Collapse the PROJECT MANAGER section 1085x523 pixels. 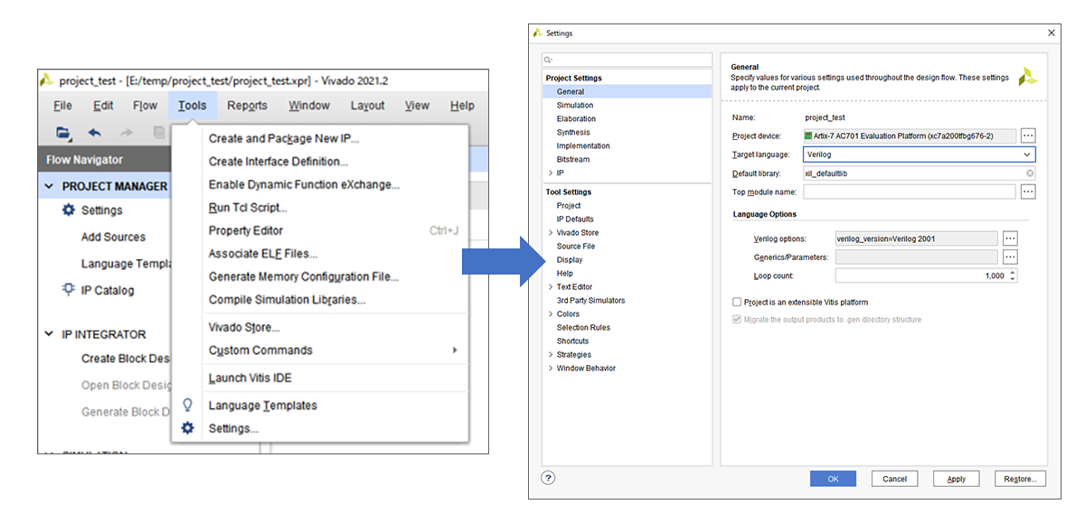coord(49,186)
